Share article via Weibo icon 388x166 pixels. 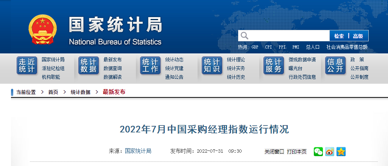coord(330,152)
